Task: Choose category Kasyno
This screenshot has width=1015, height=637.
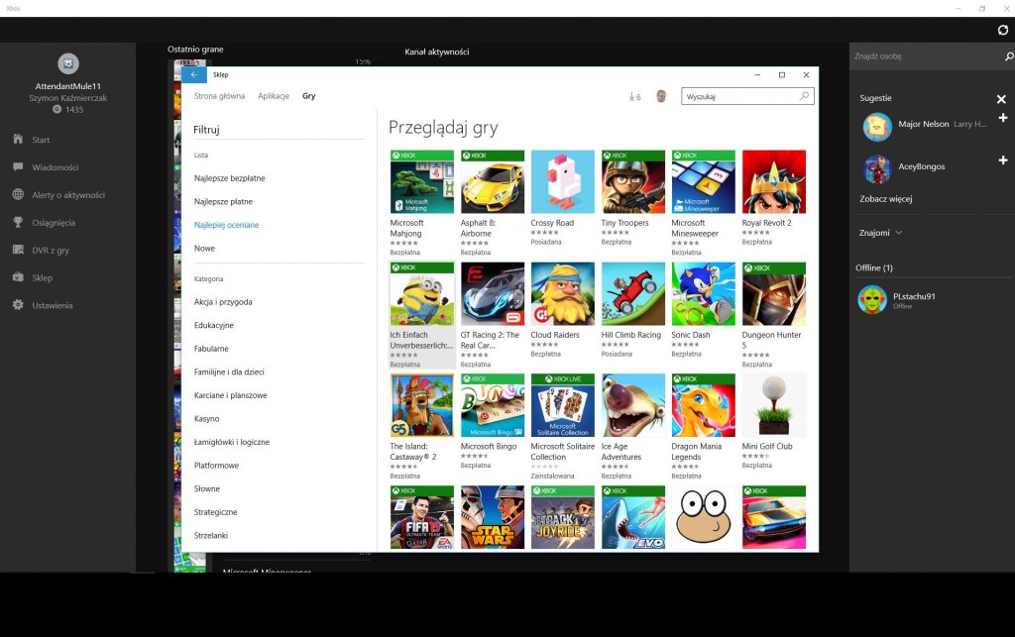Action: (x=207, y=419)
